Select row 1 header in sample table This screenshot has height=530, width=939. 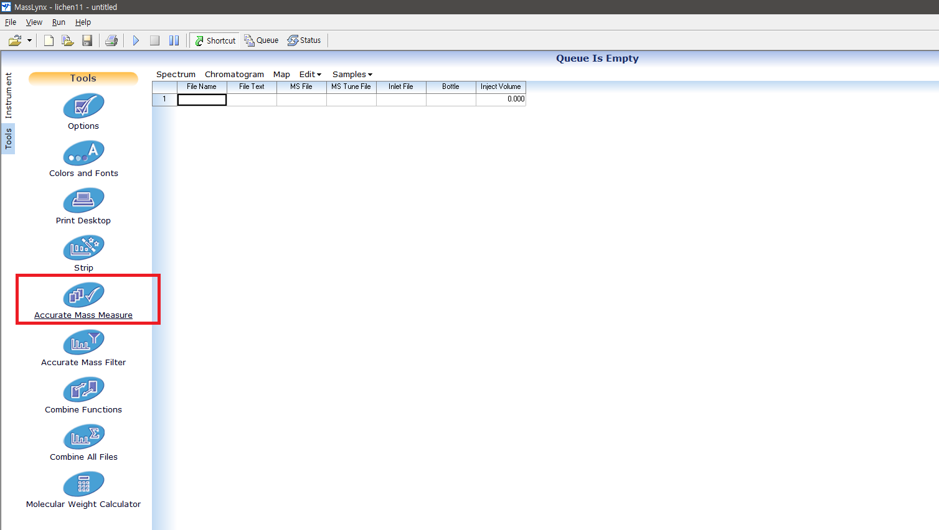click(164, 100)
